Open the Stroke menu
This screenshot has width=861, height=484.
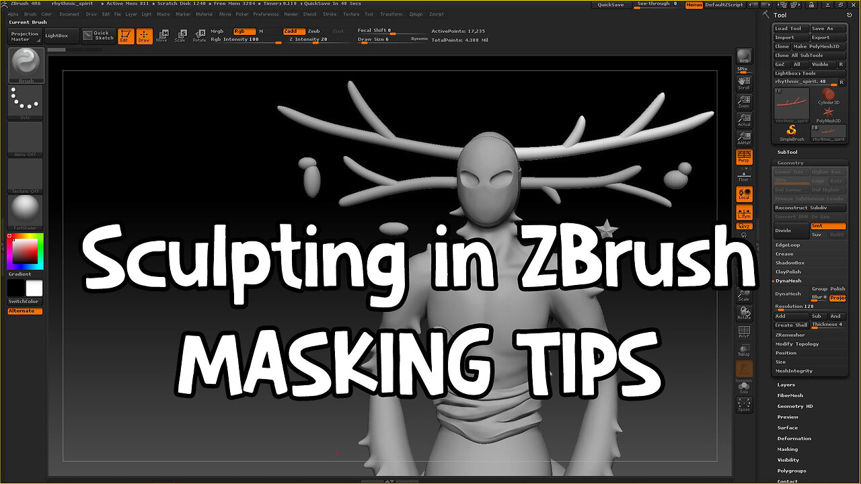[x=330, y=14]
